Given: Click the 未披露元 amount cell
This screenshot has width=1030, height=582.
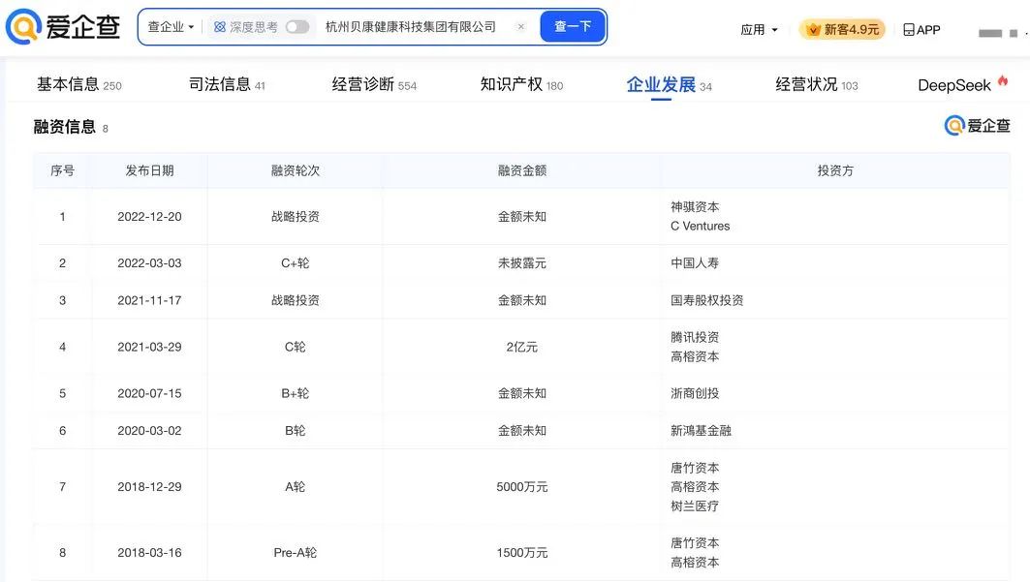Looking at the screenshot, I should pyautogui.click(x=521, y=263).
